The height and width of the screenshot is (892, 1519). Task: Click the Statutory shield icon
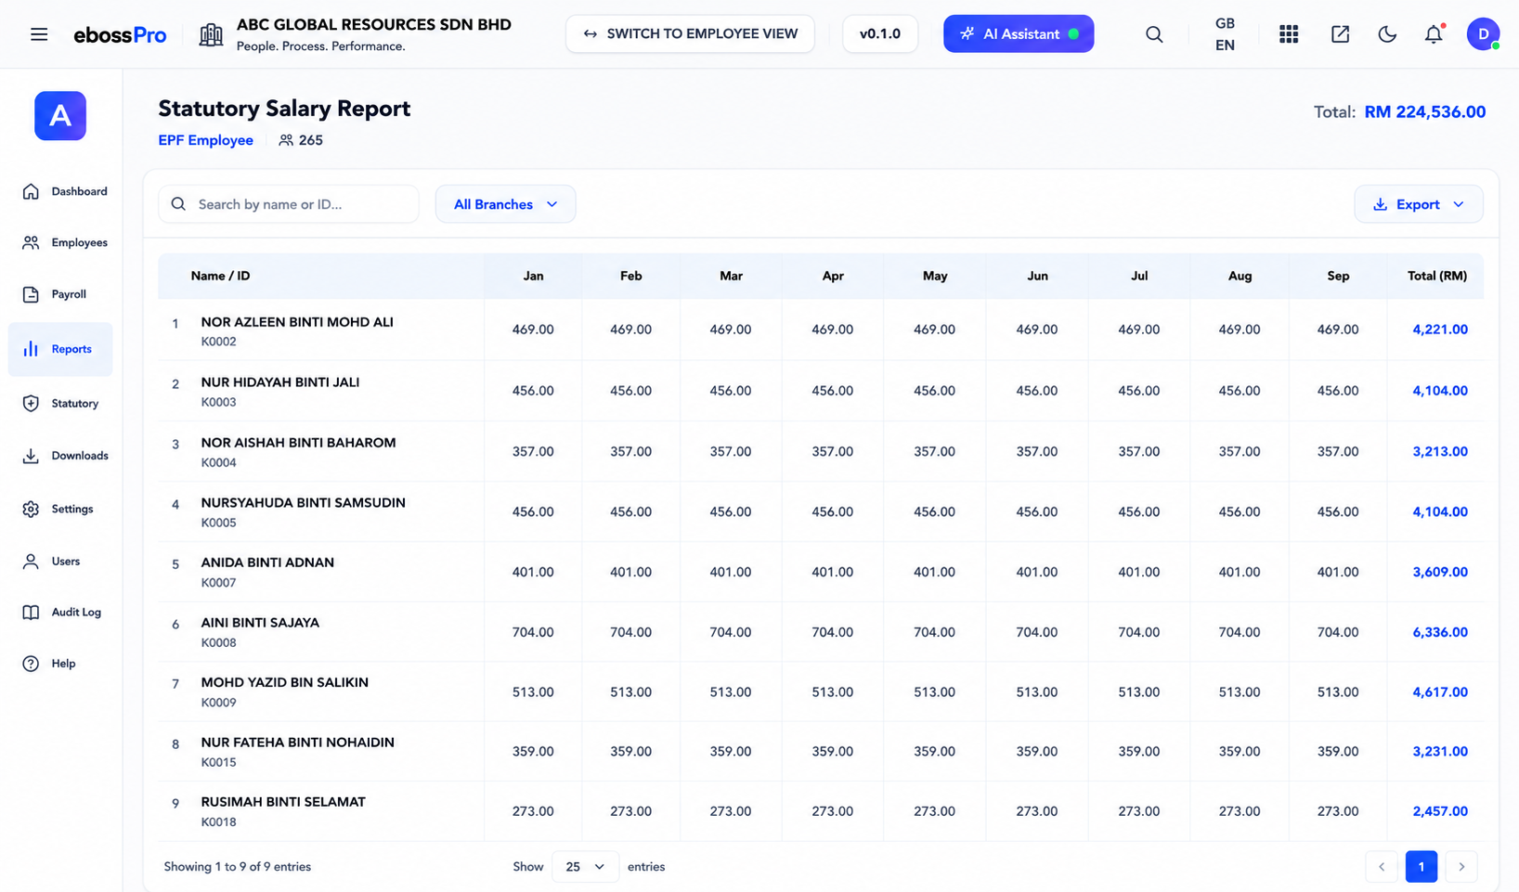pyautogui.click(x=31, y=404)
